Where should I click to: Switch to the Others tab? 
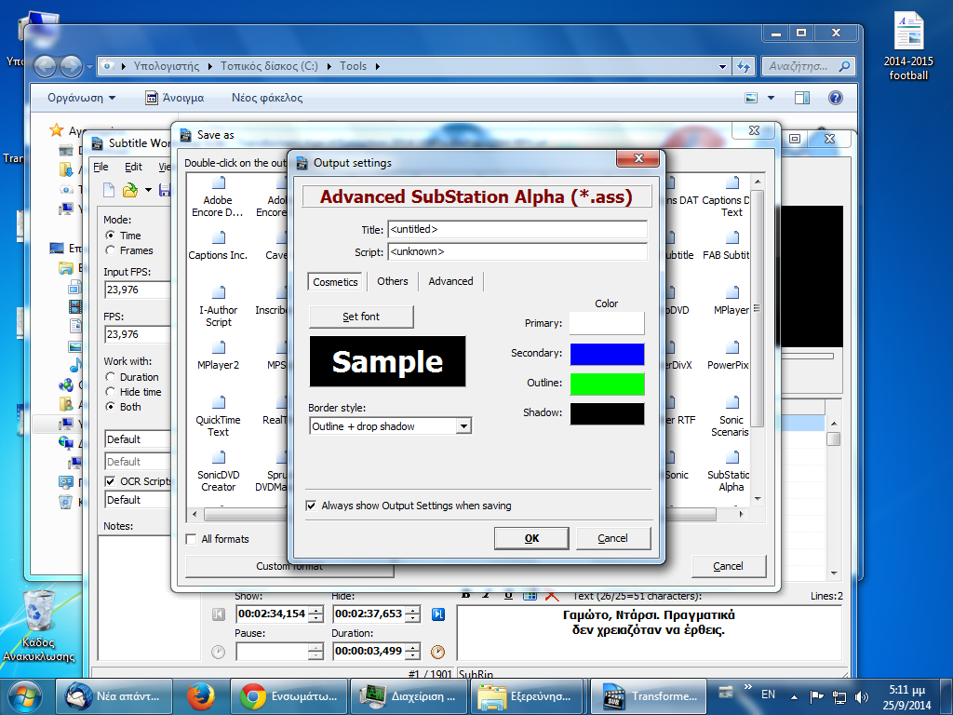[x=392, y=281]
